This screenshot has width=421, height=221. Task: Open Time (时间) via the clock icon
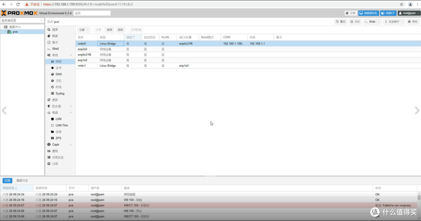[x=52, y=87]
